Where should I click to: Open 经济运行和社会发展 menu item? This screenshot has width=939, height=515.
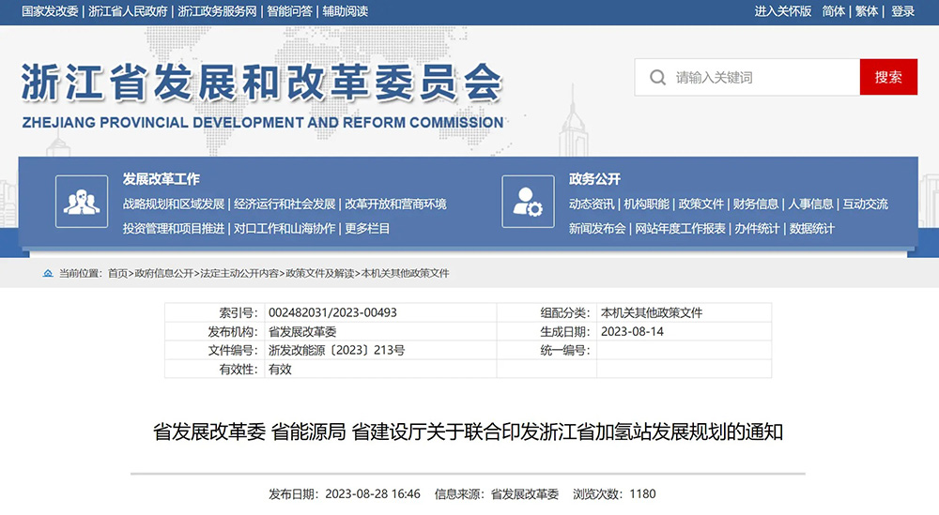click(x=285, y=204)
